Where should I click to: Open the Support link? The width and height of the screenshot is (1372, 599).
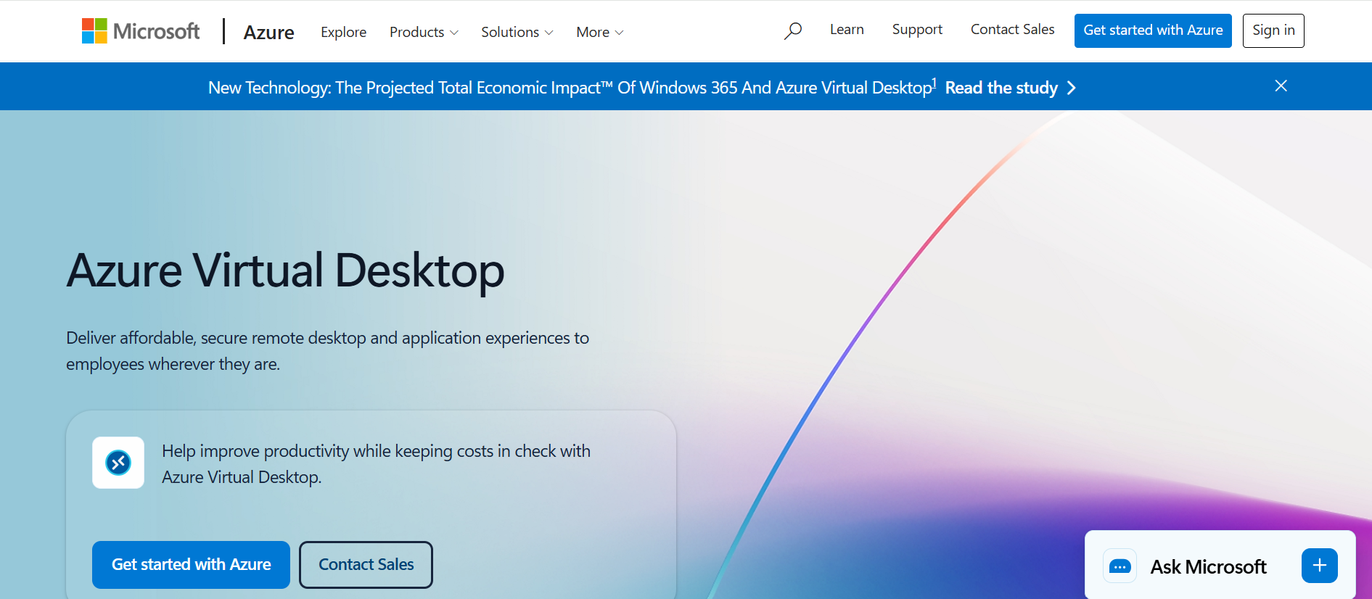[917, 30]
